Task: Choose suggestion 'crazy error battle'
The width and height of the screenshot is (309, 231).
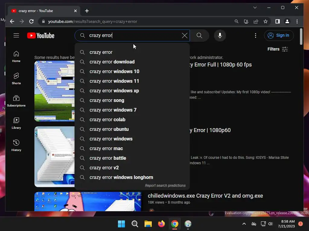Action: 132,158
